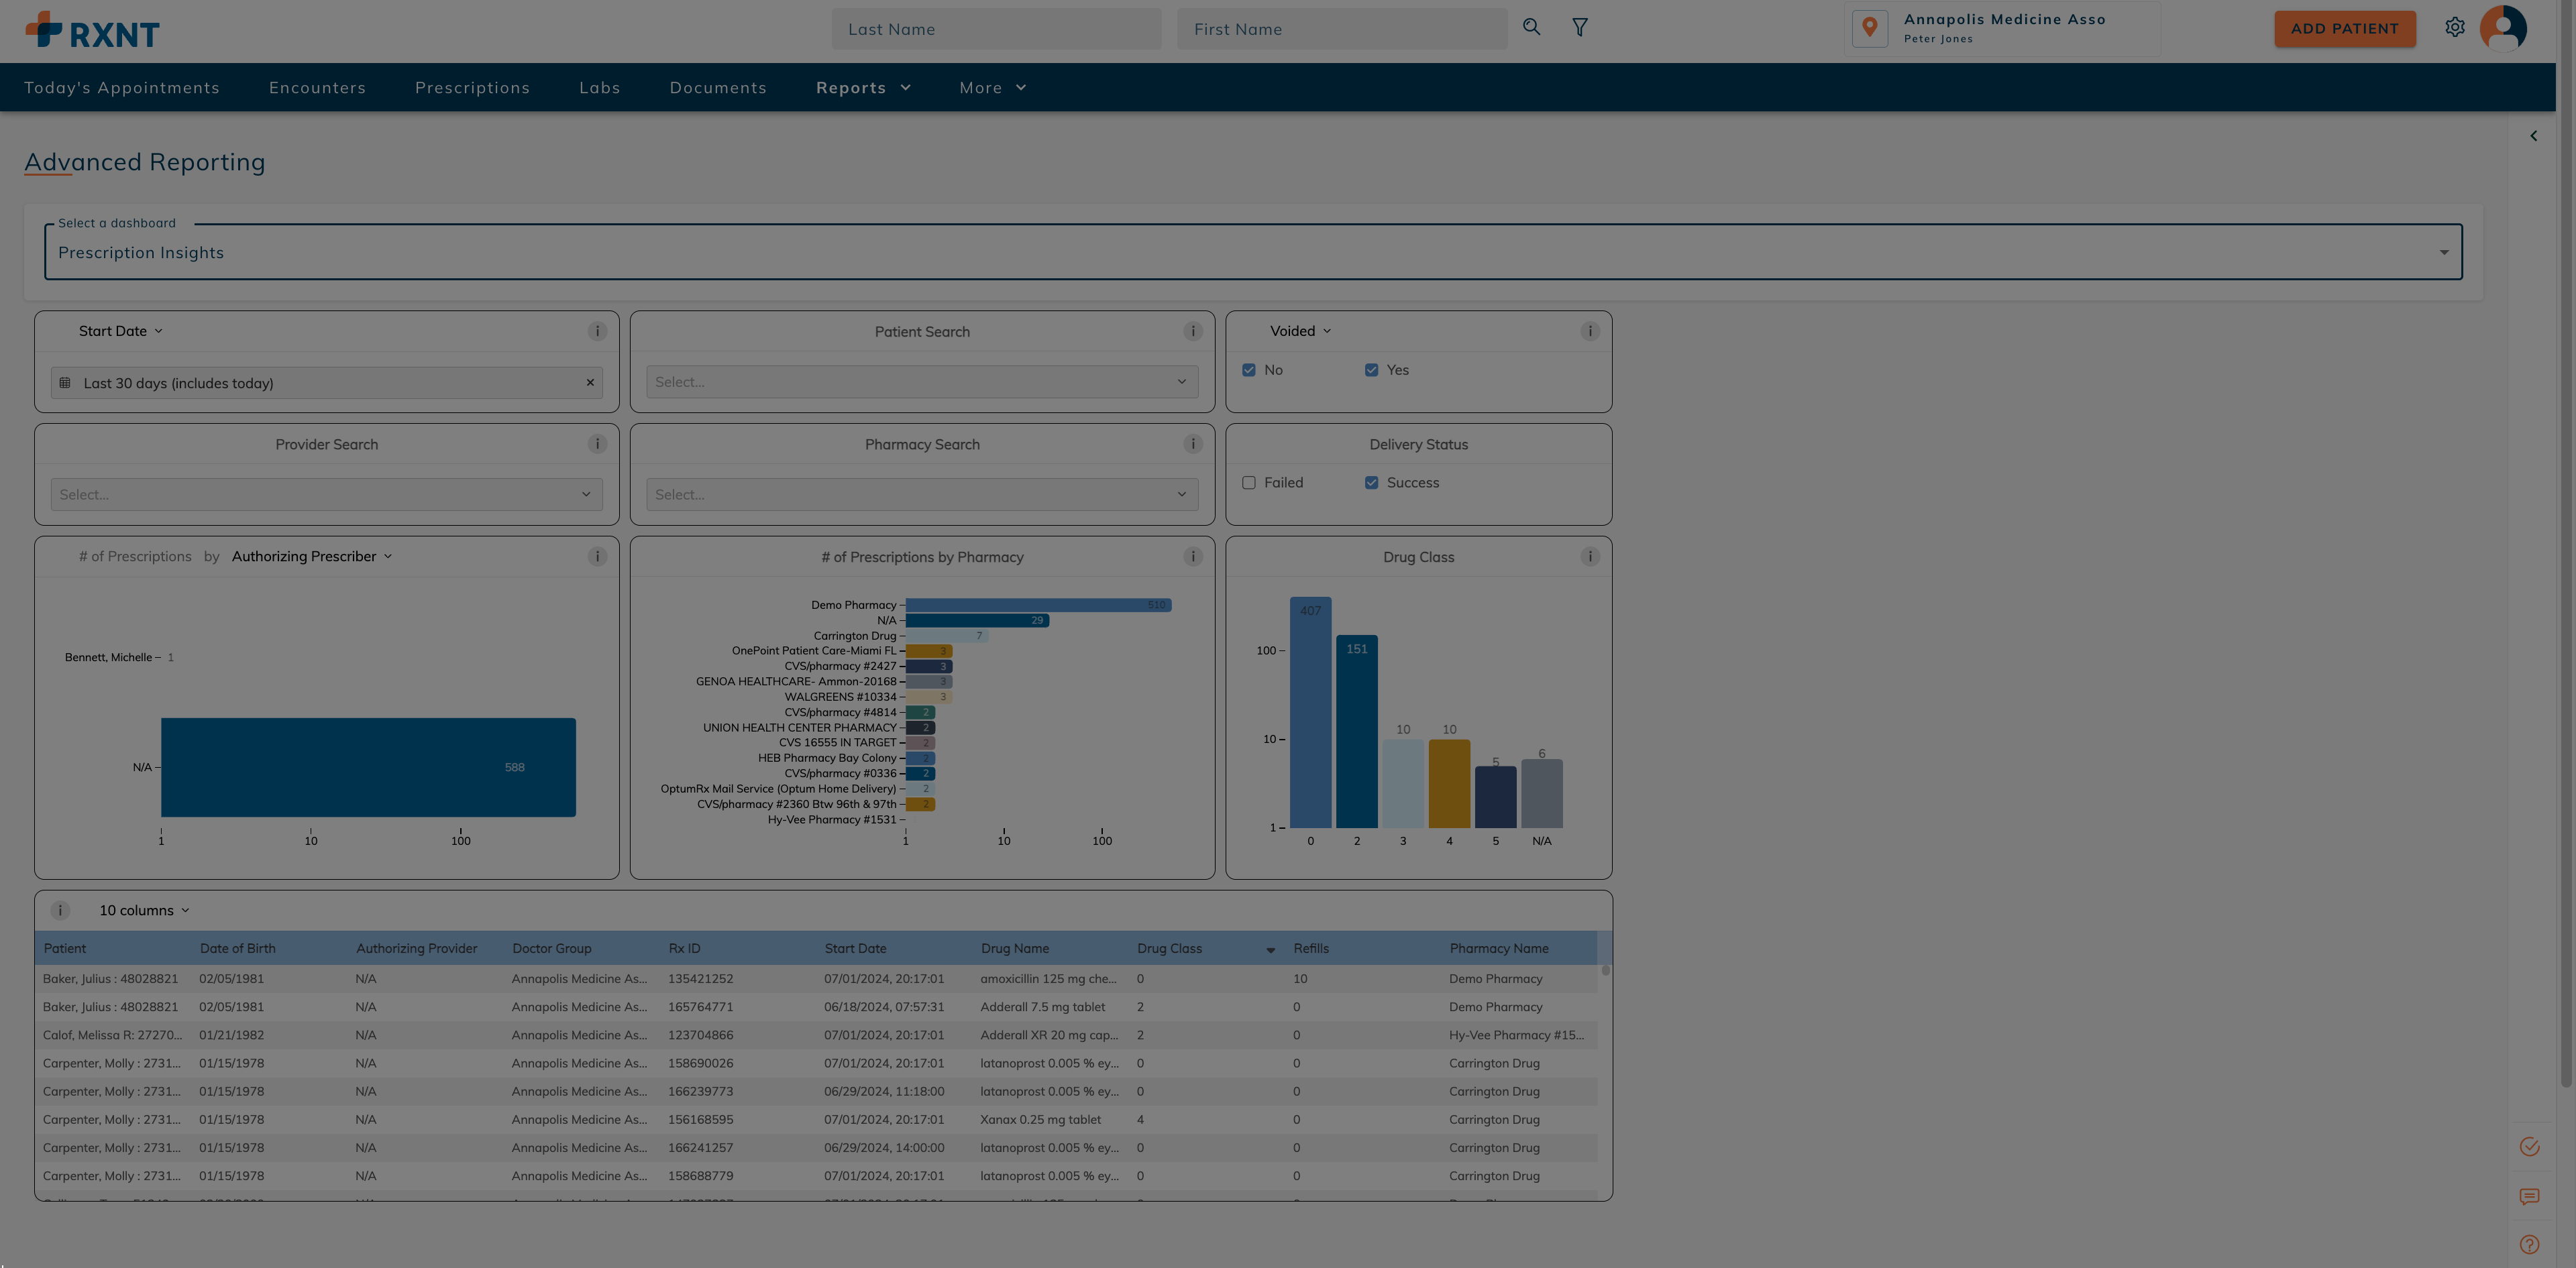
Task: Click the help question mark icon
Action: coord(2529,1244)
